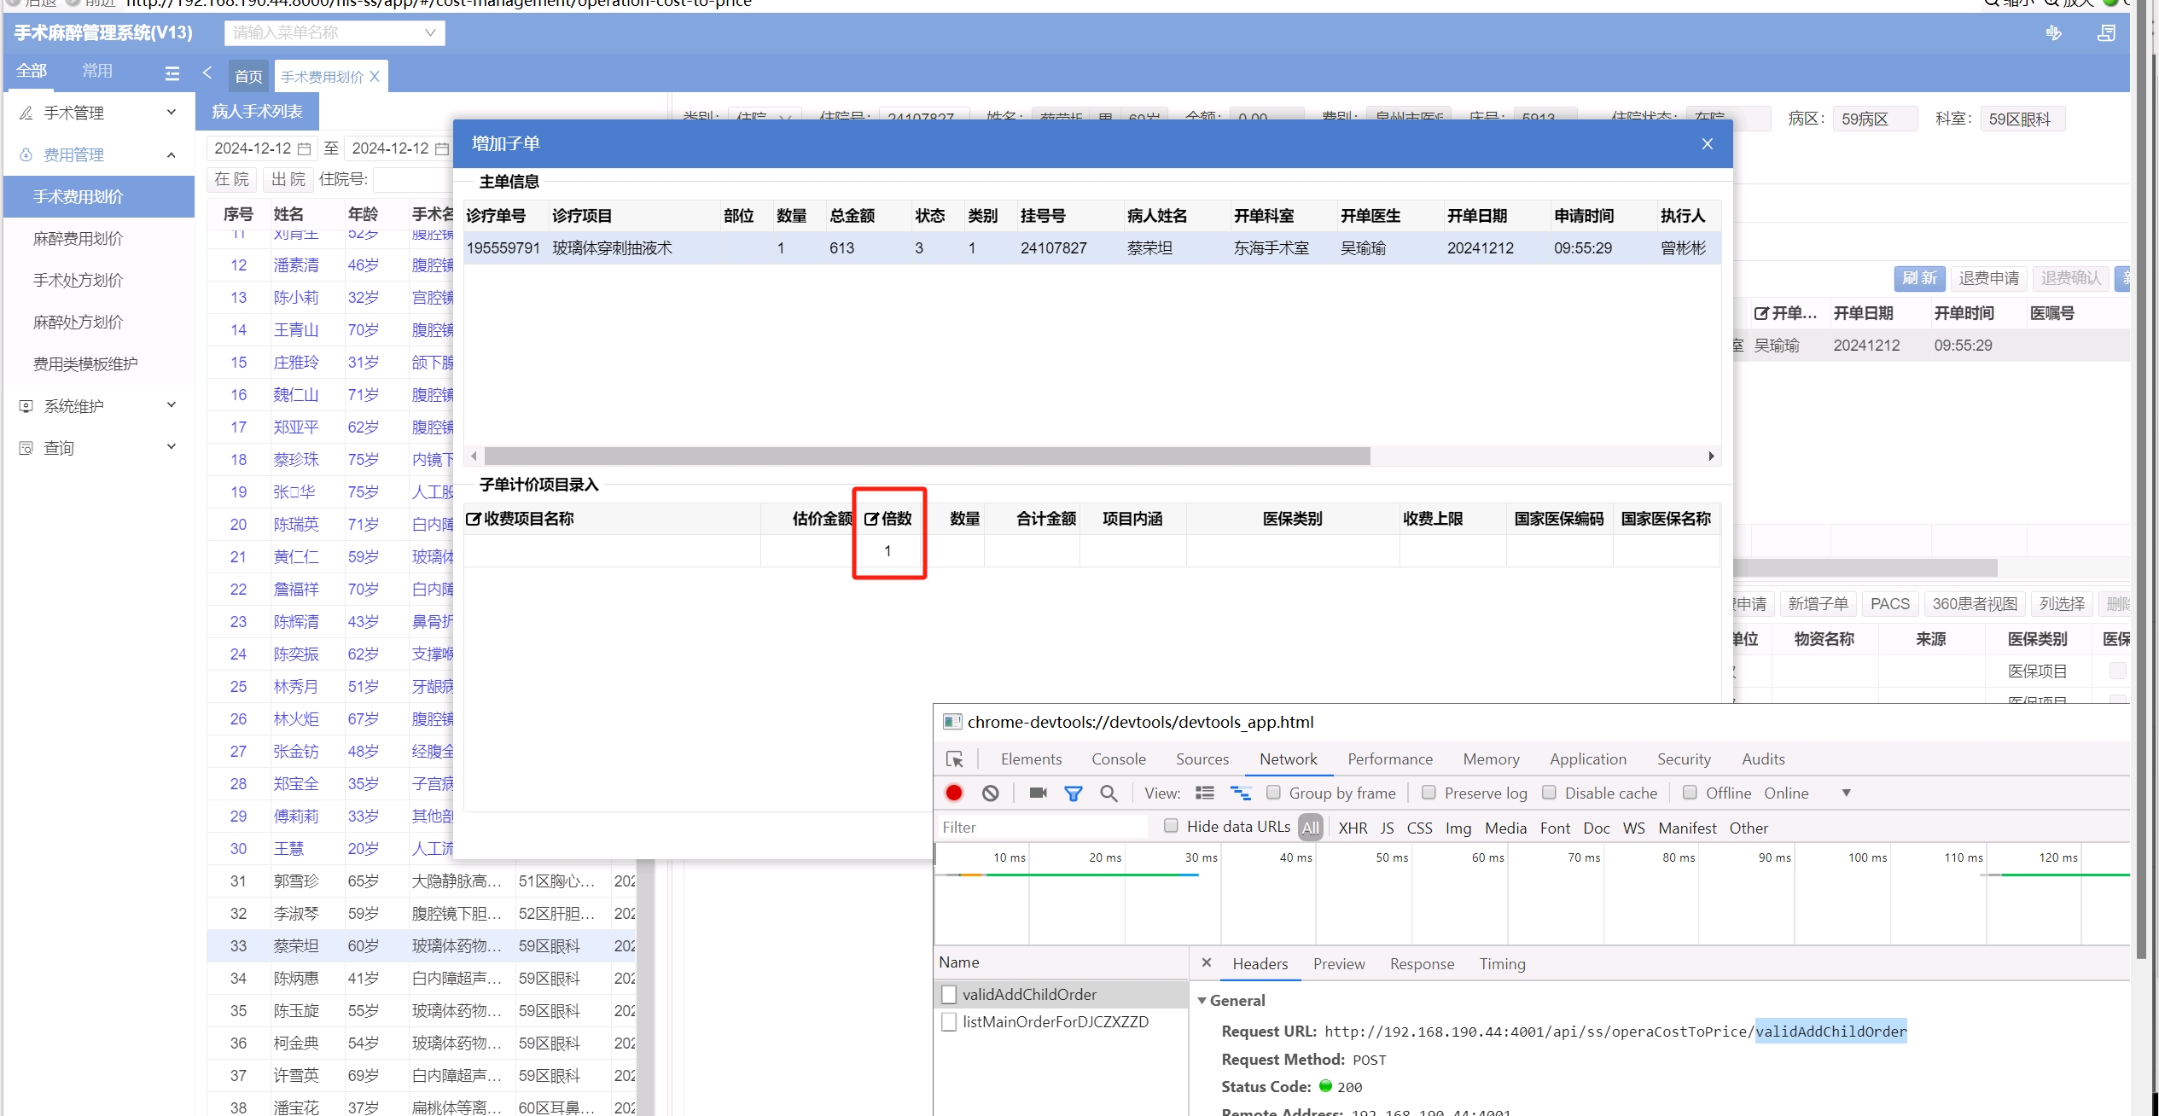Click the 新增子单 button

(x=1817, y=603)
